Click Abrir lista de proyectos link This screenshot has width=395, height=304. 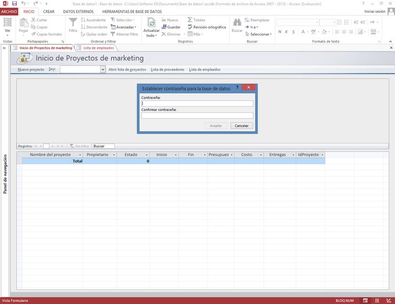pyautogui.click(x=127, y=69)
